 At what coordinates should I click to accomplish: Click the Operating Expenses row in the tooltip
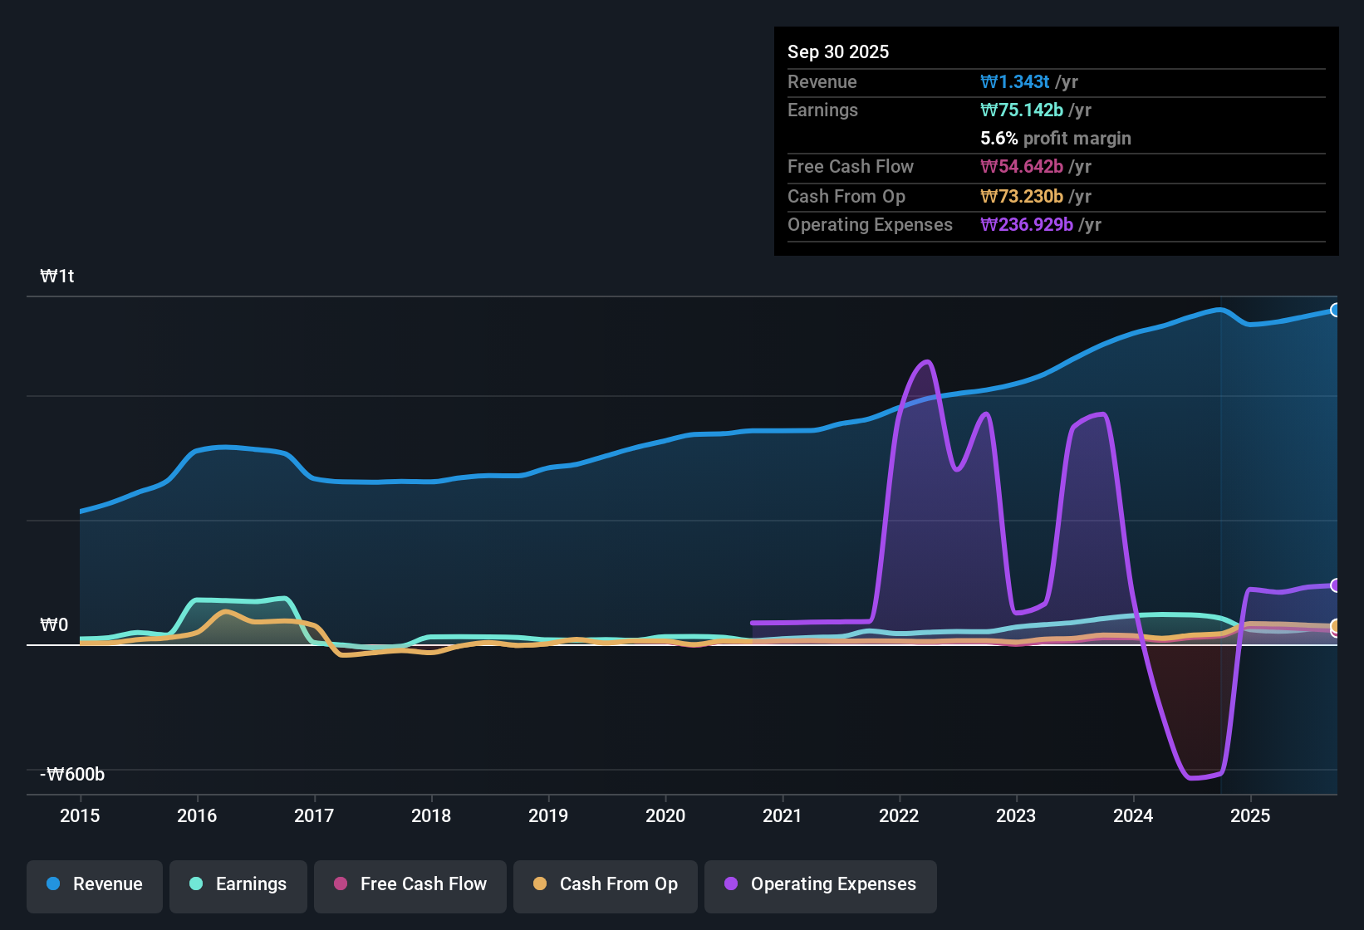coord(947,224)
